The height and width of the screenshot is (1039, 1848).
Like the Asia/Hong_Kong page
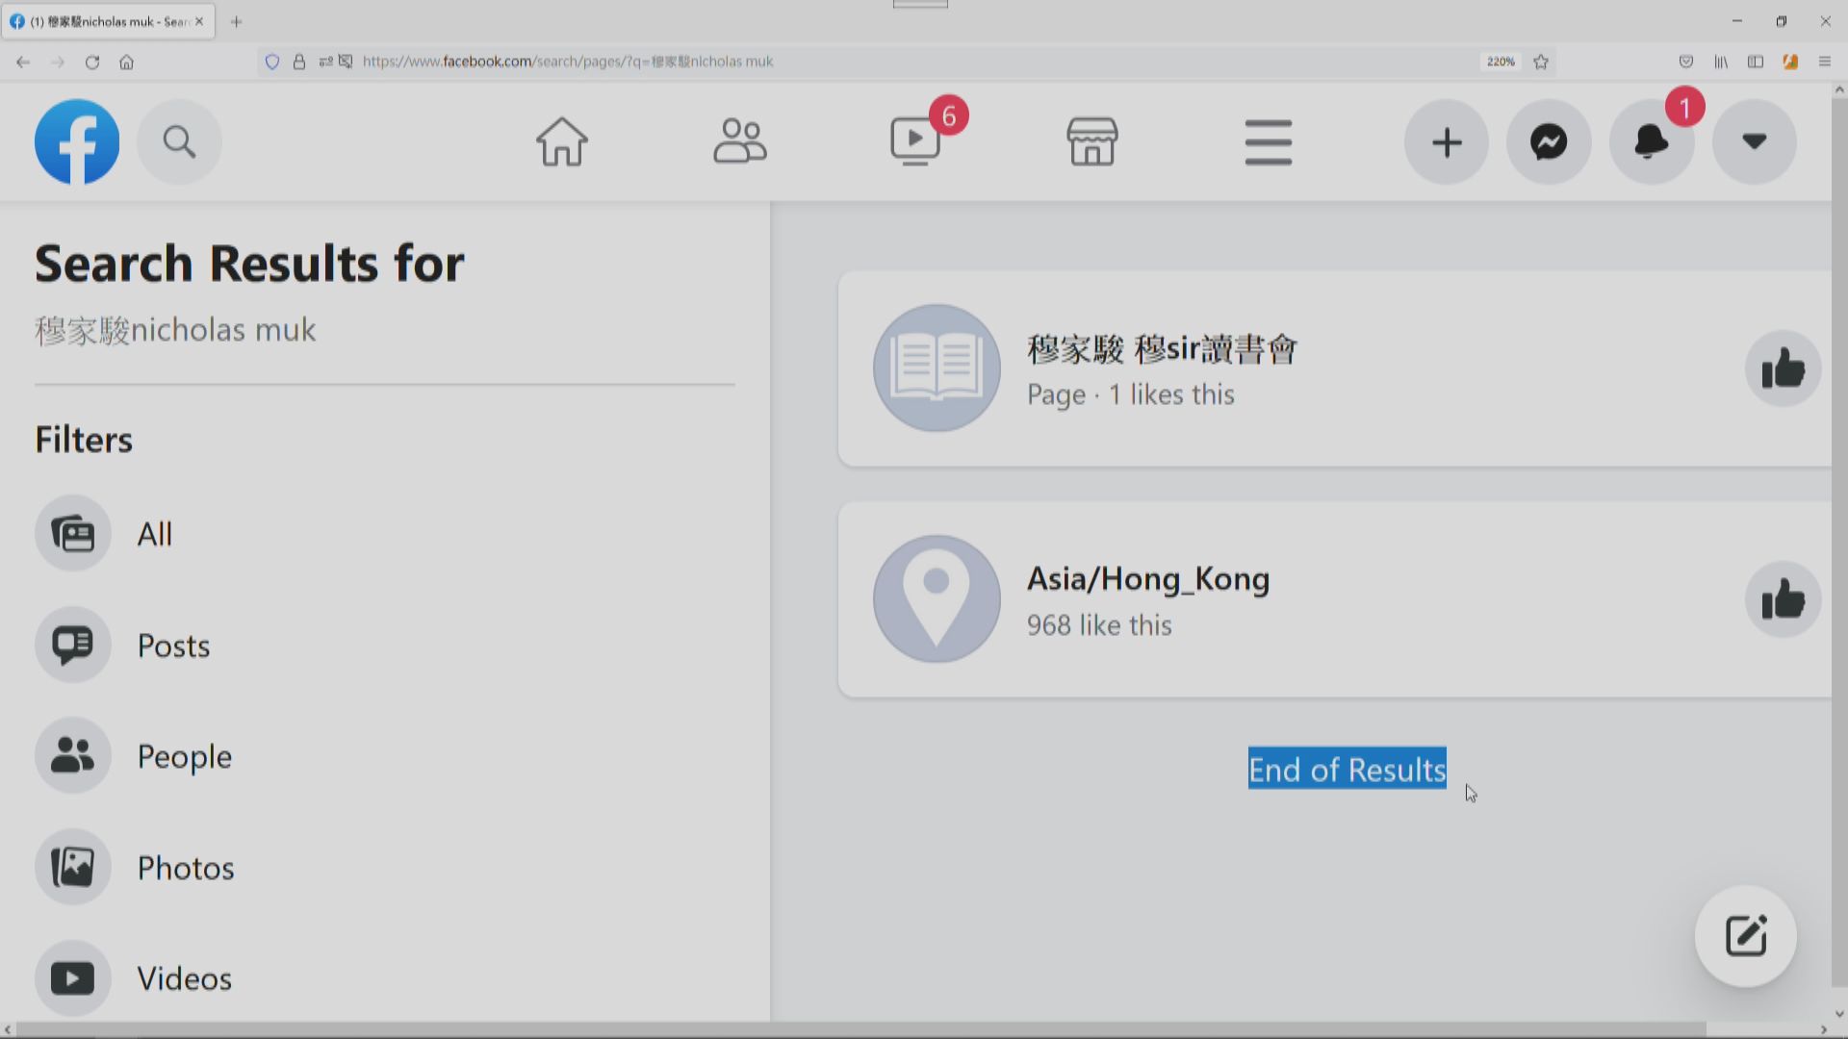1783,599
